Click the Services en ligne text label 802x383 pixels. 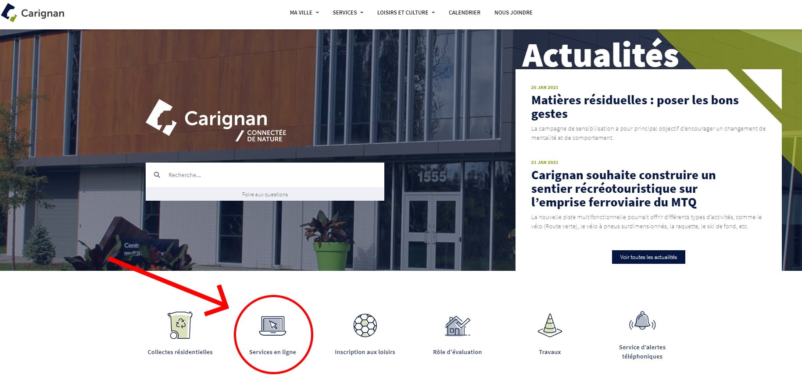coord(272,352)
